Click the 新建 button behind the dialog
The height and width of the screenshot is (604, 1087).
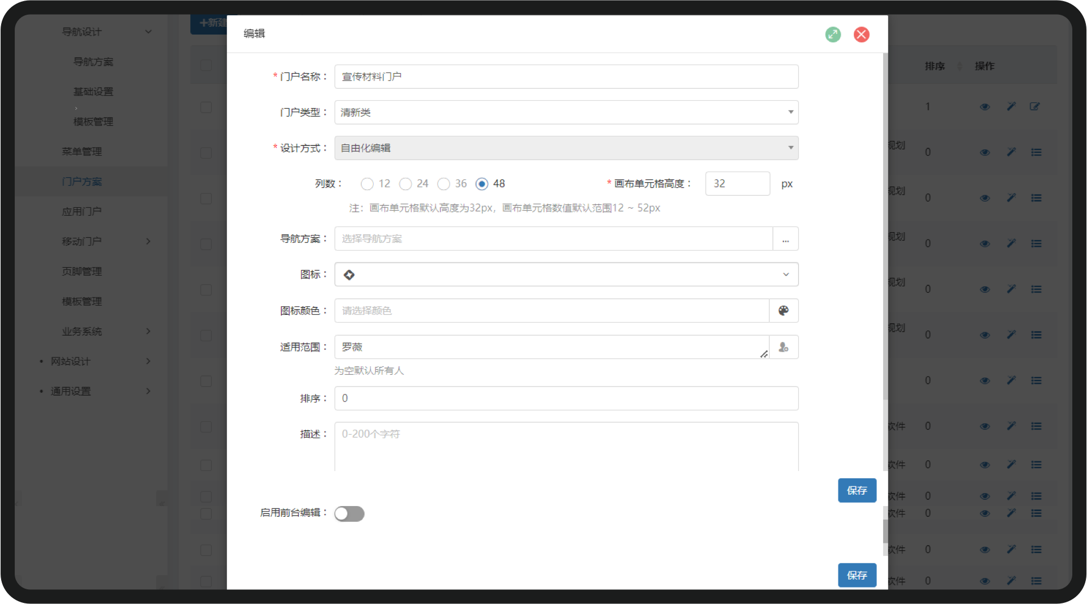tap(209, 23)
